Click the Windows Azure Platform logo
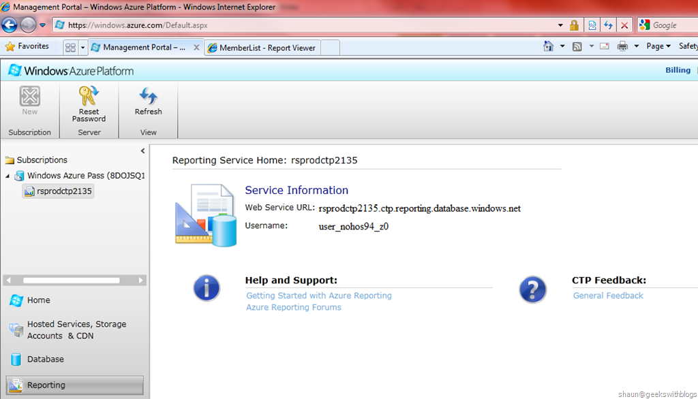Image resolution: width=698 pixels, height=399 pixels. click(71, 71)
